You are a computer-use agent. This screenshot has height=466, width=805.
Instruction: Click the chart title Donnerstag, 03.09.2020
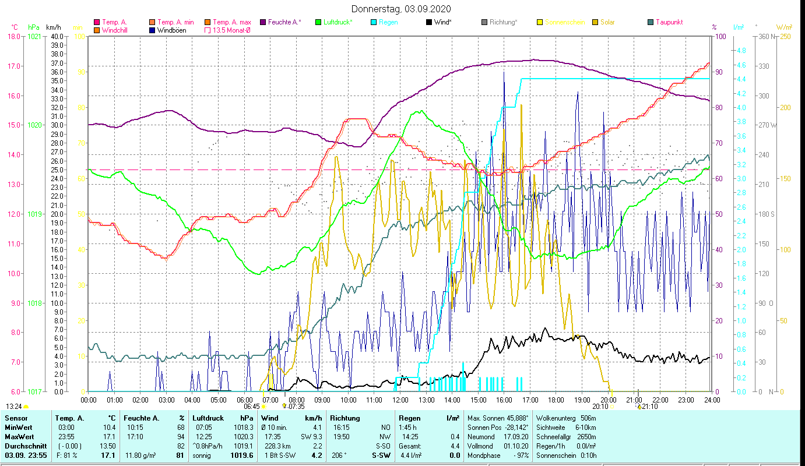point(402,9)
